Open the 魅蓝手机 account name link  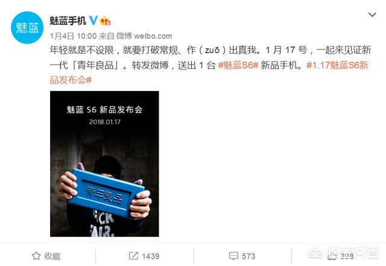(68, 21)
